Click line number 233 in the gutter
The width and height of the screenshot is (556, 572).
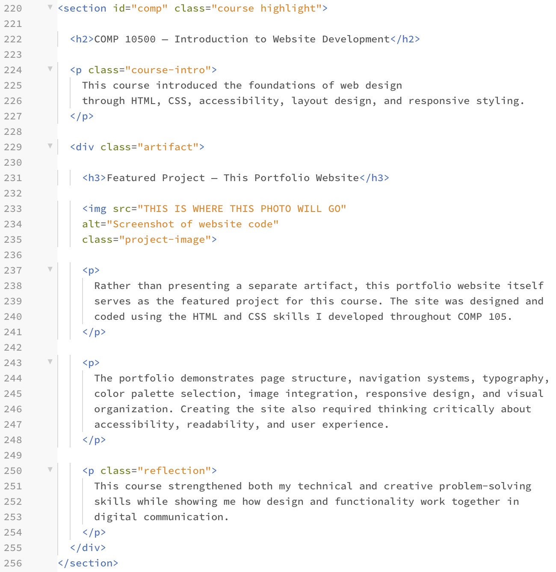click(13, 209)
